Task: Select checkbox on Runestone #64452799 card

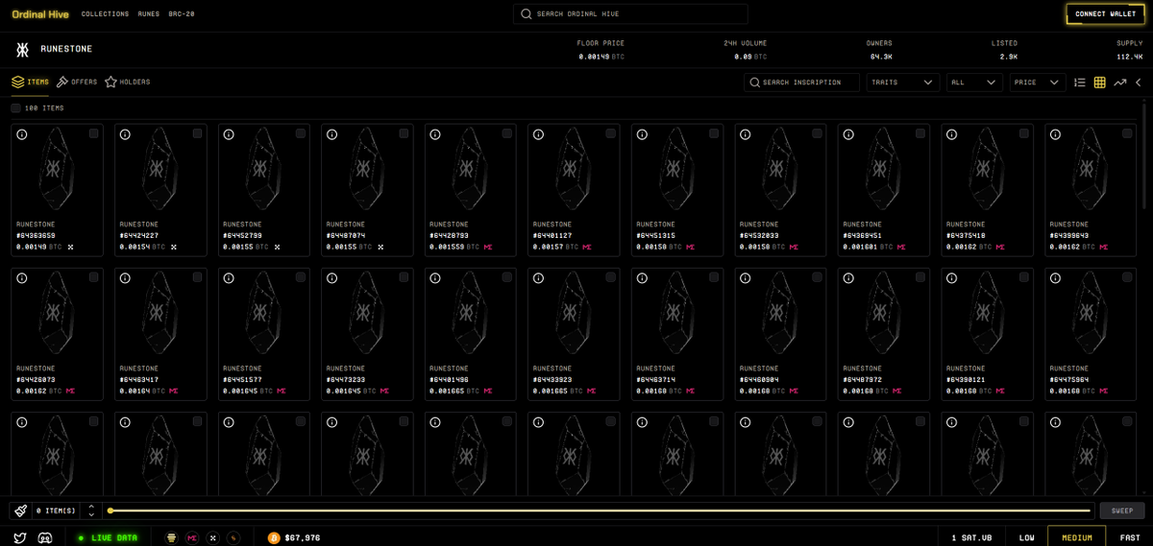Action: pos(301,134)
